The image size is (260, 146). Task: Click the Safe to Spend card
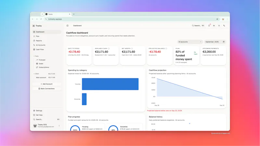click(79, 55)
